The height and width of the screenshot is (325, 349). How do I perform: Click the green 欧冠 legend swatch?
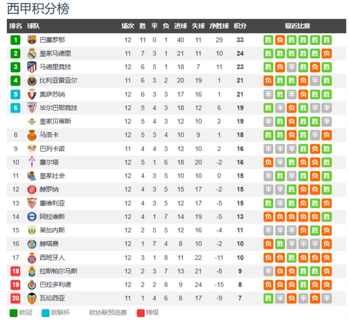tap(14, 313)
